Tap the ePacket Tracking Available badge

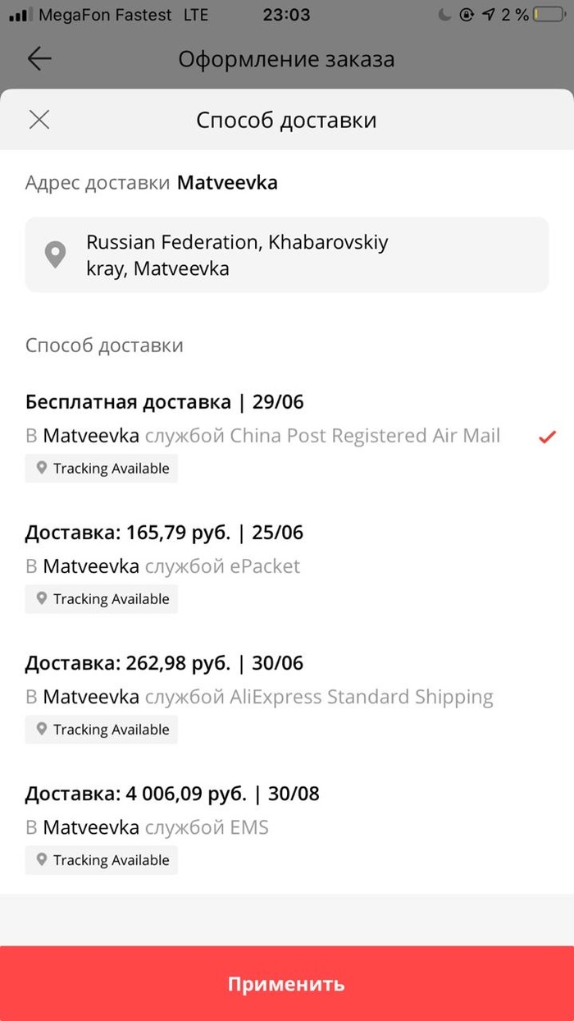coord(102,599)
